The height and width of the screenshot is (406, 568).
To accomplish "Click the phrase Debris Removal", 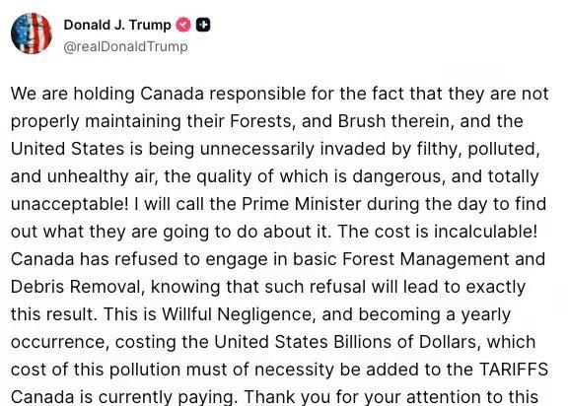I will click(x=76, y=287).
